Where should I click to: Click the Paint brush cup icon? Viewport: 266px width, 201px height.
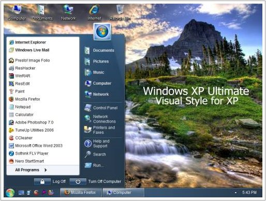point(11,91)
